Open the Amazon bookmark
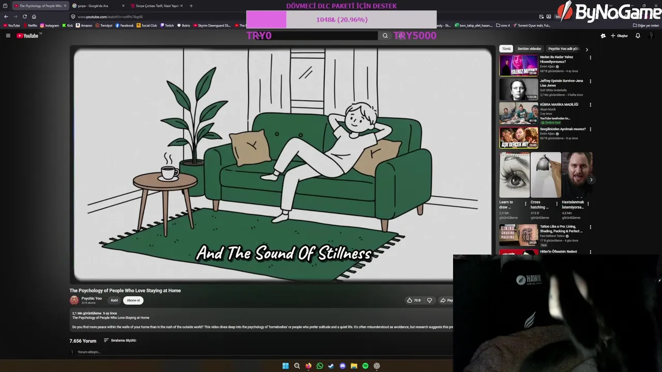This screenshot has width=662, height=372. pos(84,25)
